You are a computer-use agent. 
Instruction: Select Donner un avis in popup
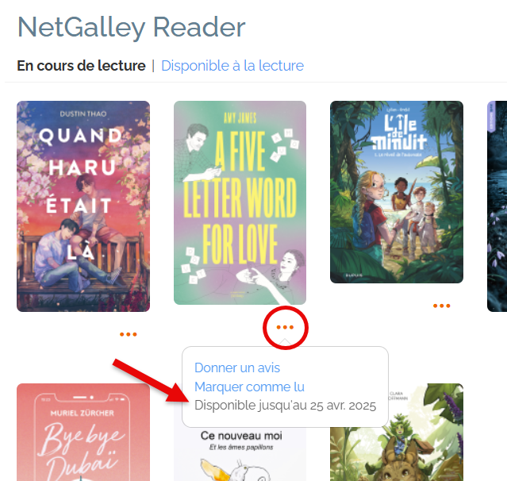coord(237,367)
